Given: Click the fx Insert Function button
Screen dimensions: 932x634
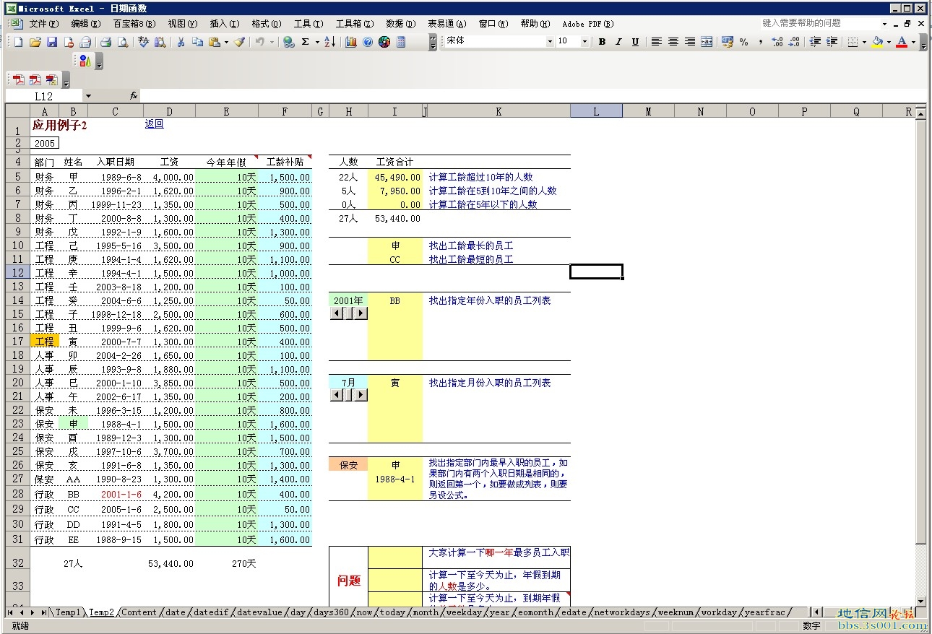Looking at the screenshot, I should click(134, 95).
